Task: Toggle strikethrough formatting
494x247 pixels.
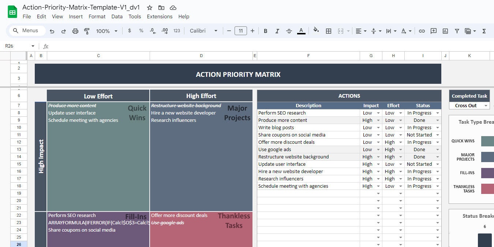Action: 289,31
